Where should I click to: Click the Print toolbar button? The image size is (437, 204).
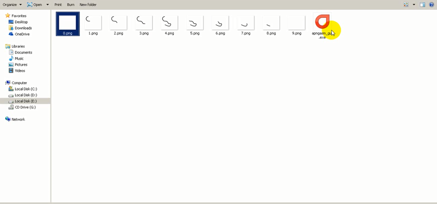click(58, 5)
